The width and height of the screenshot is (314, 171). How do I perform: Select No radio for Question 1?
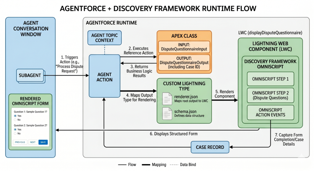(15, 120)
